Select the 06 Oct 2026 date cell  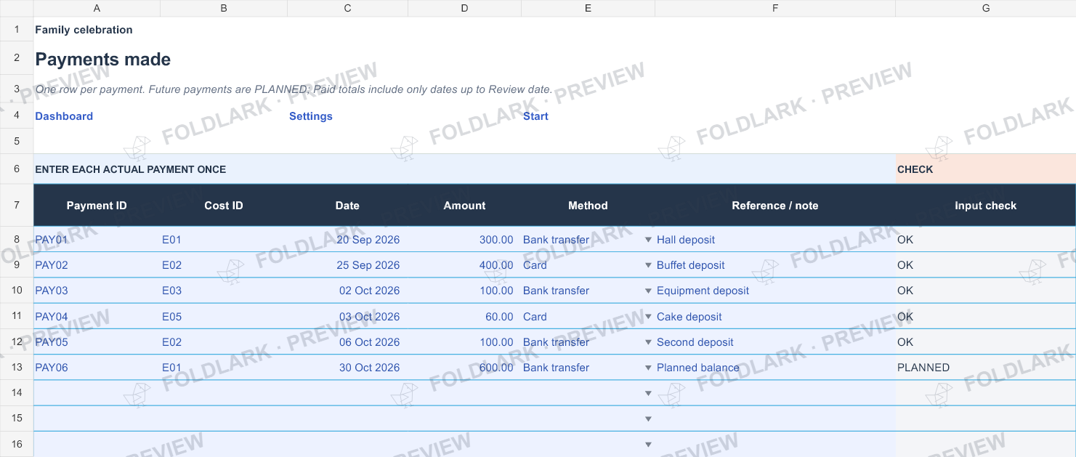[x=347, y=342]
